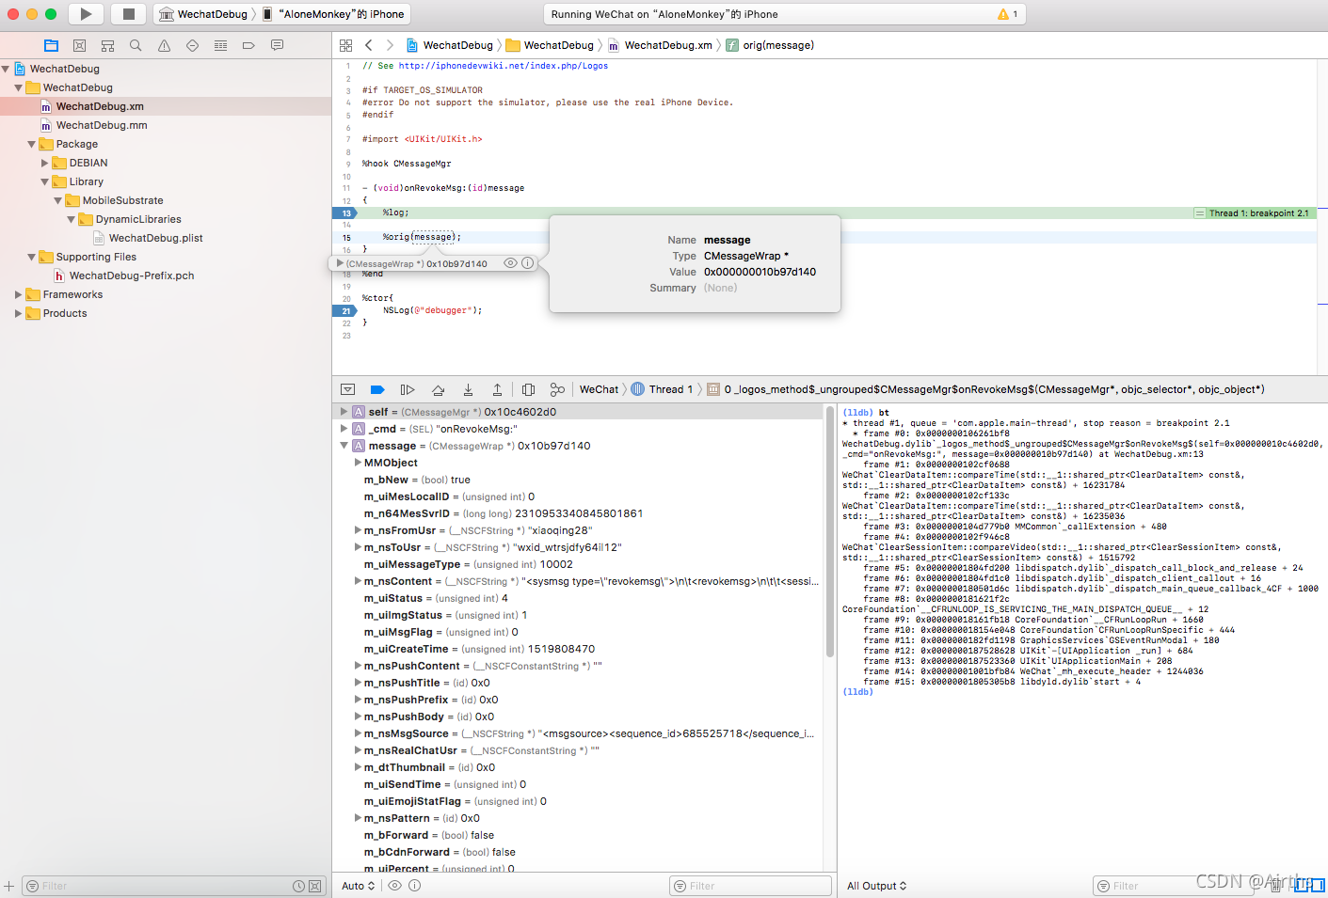Screen dimensions: 1328x898
Task: Open the Breakpoint navigator icon
Action: coord(248,45)
